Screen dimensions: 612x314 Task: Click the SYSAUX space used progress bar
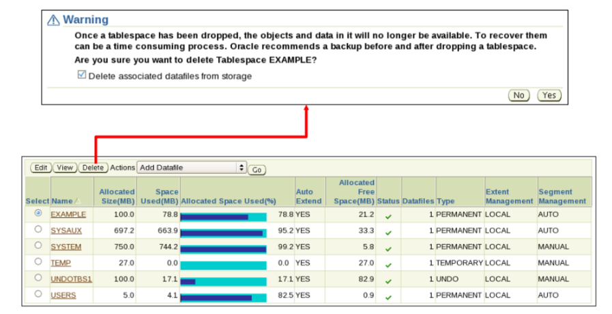223,233
